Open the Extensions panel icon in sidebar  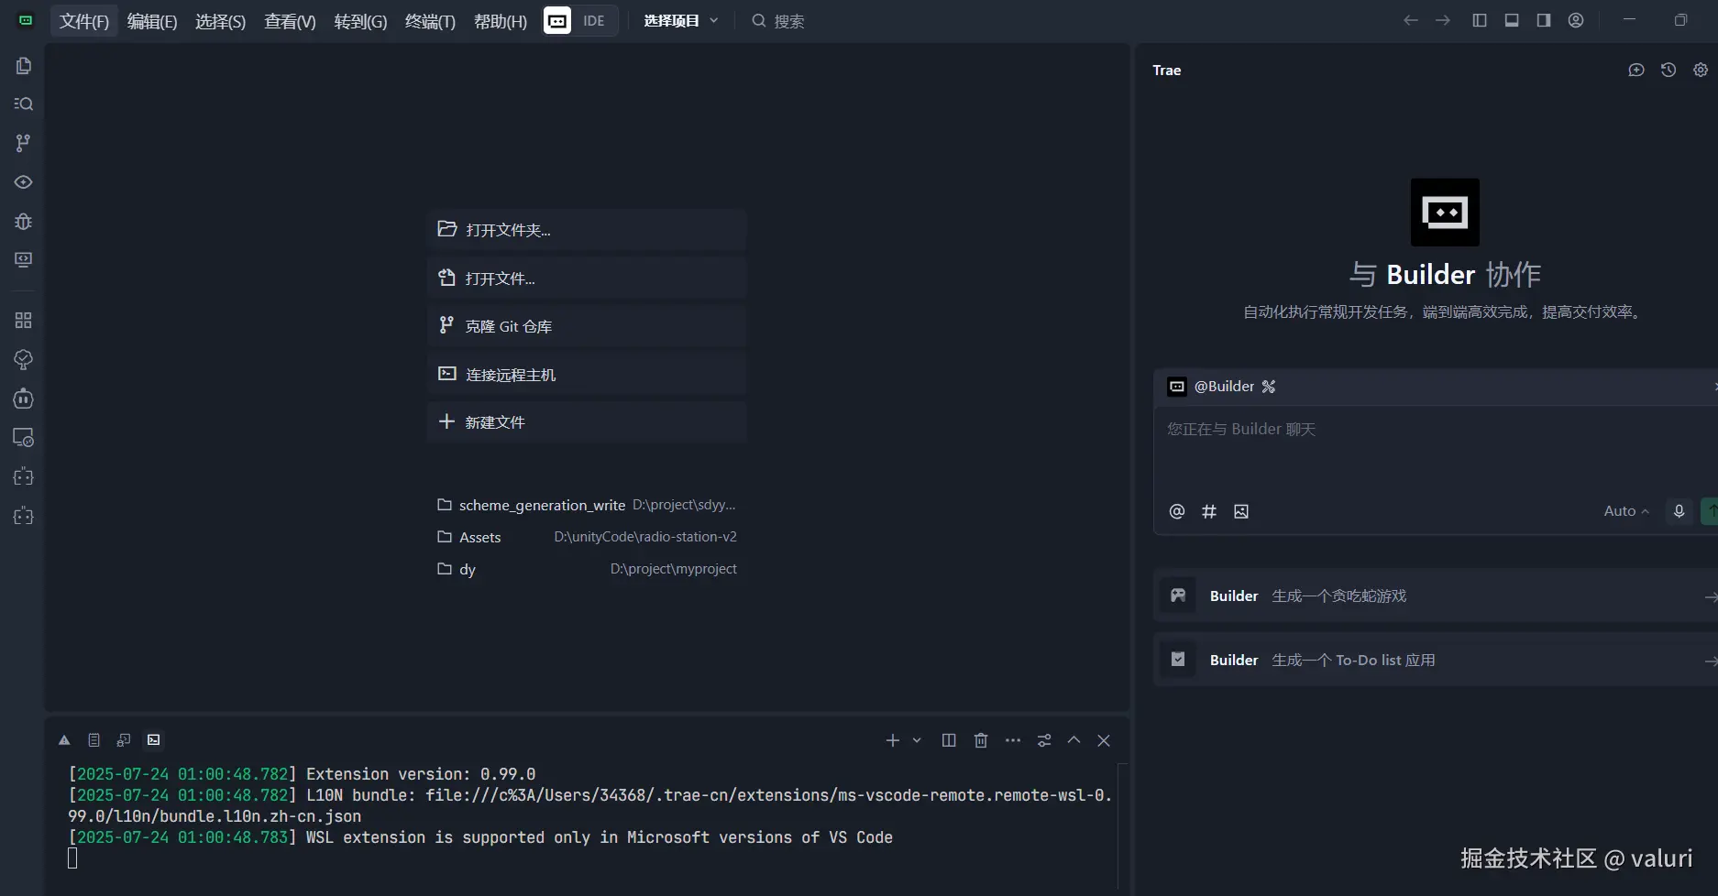tap(23, 320)
